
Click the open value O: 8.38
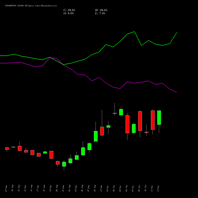pyautogui.click(x=69, y=13)
